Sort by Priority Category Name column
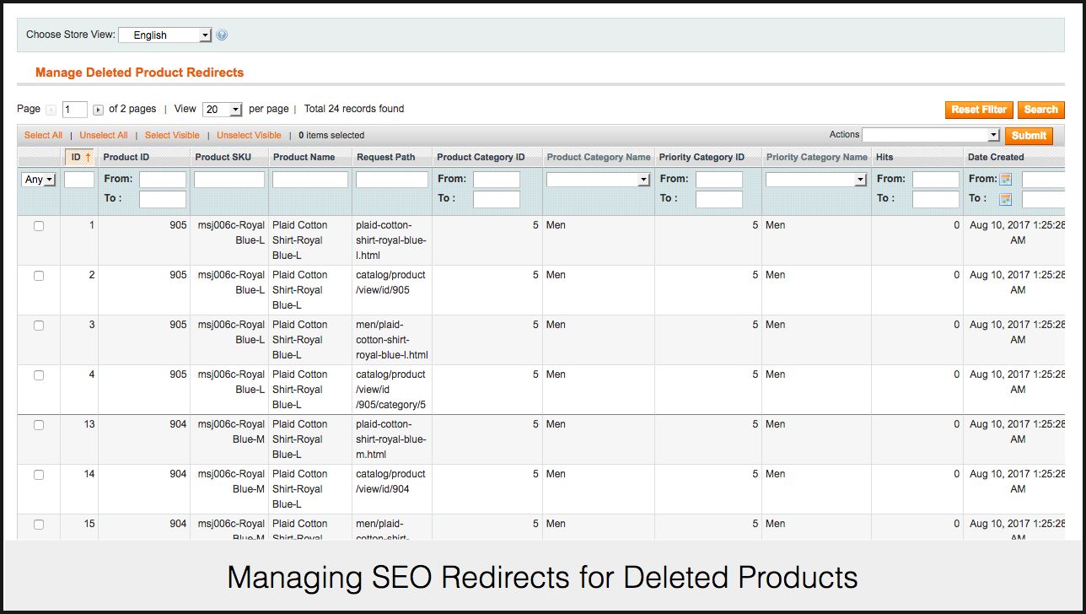The width and height of the screenshot is (1086, 614). coord(816,157)
